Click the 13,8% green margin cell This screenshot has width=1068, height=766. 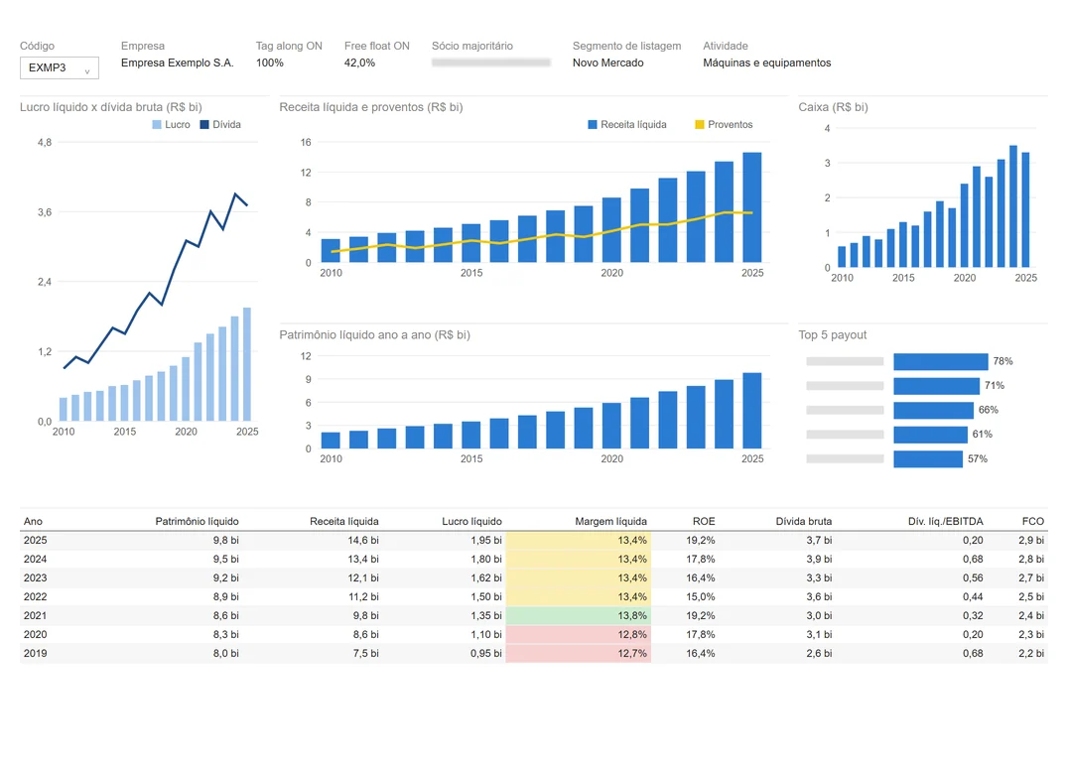(x=579, y=616)
